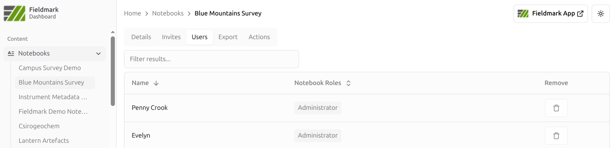Click the sidebar scroll-up arrow
The width and height of the screenshot is (614, 148).
pos(113,32)
